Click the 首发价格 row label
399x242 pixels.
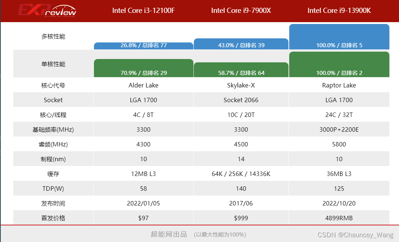coord(53,218)
